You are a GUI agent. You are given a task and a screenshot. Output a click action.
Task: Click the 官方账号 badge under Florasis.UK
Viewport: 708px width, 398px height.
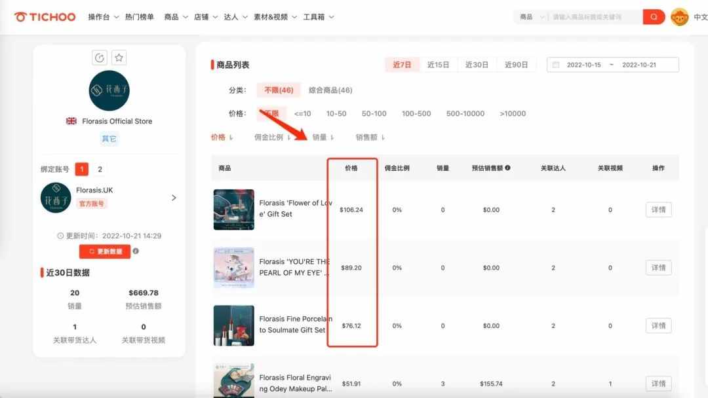[92, 204]
